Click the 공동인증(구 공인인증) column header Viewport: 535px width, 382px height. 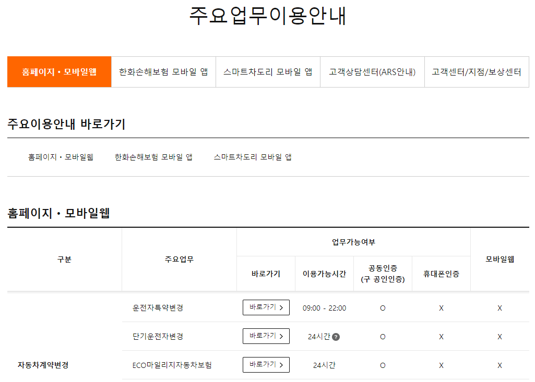click(383, 273)
